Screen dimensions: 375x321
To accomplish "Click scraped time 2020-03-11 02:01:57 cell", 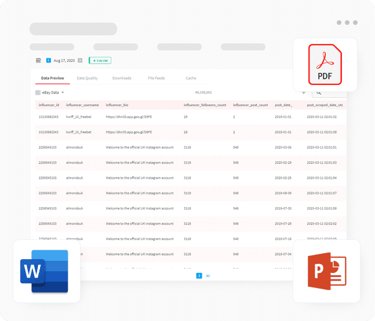I will tap(322, 193).
